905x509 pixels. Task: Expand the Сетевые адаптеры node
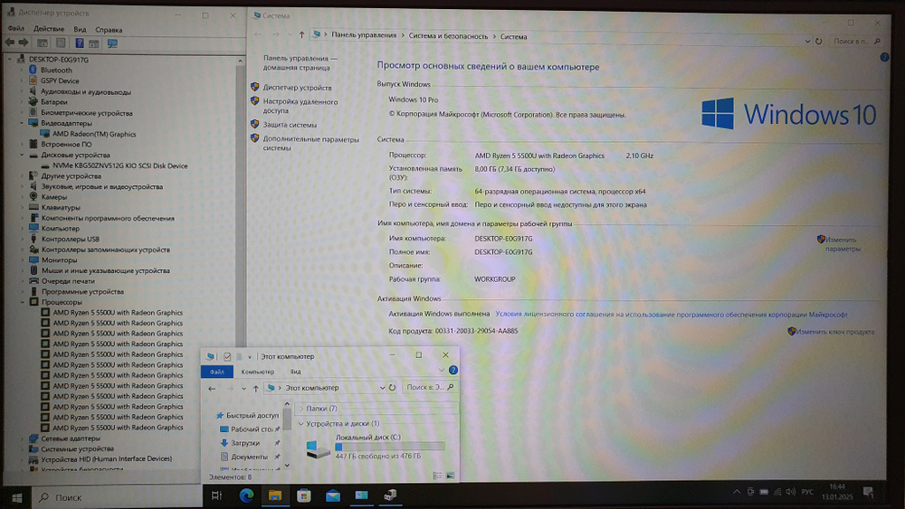[22, 438]
